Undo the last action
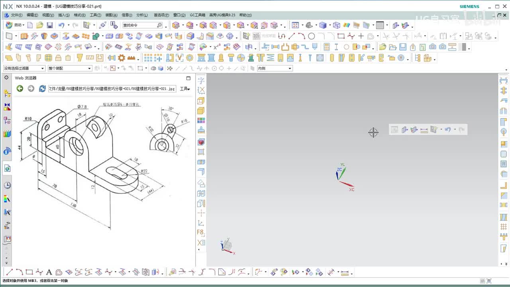The image size is (510, 287). coord(61,25)
